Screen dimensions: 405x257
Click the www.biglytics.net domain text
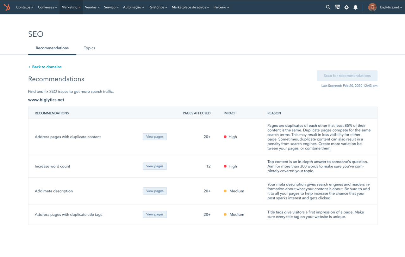[x=46, y=100]
